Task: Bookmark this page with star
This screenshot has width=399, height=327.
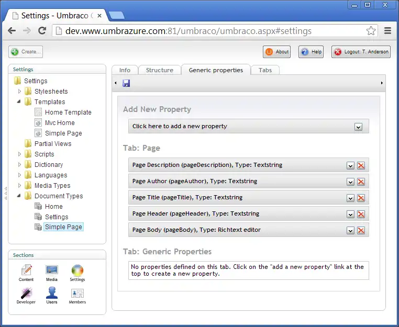Action: pos(371,31)
